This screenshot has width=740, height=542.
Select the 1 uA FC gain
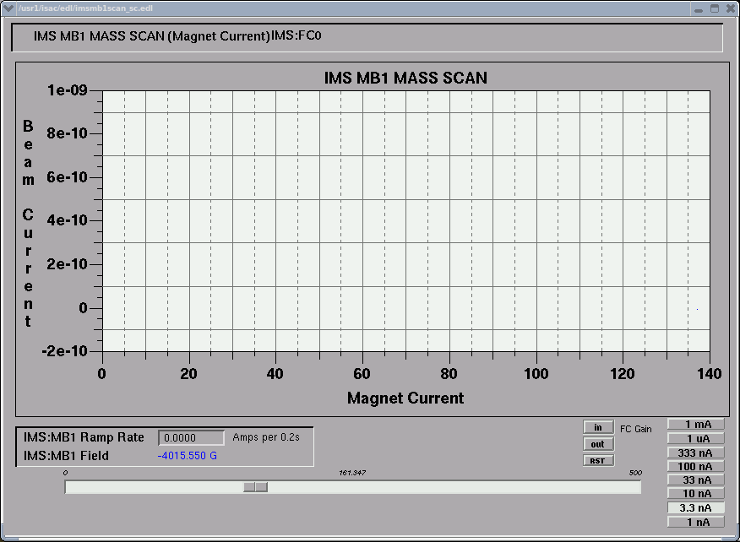[x=697, y=438]
